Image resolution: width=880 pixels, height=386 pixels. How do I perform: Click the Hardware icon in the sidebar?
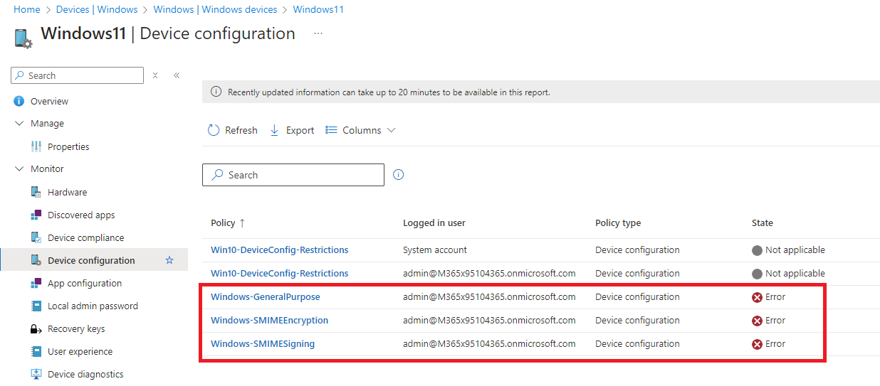[36, 192]
